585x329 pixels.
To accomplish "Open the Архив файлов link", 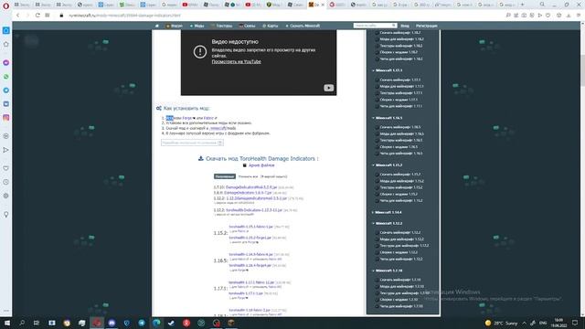I will click(x=261, y=165).
